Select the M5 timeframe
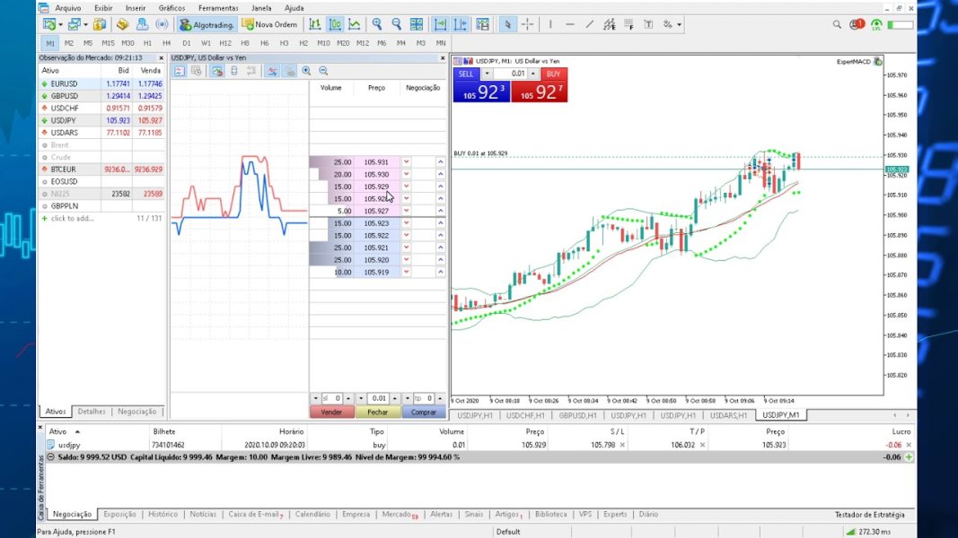 [88, 42]
